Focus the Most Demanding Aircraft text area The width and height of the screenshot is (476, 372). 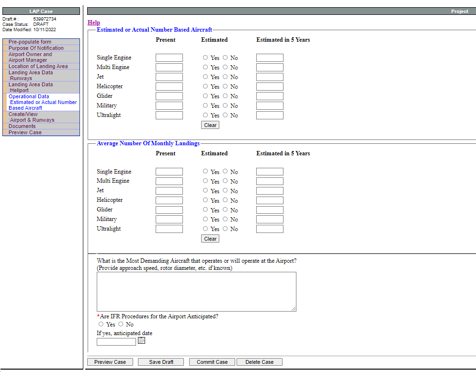(196, 291)
